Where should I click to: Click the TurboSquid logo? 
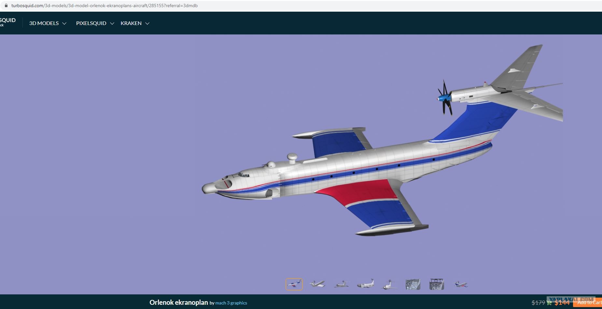[7, 22]
